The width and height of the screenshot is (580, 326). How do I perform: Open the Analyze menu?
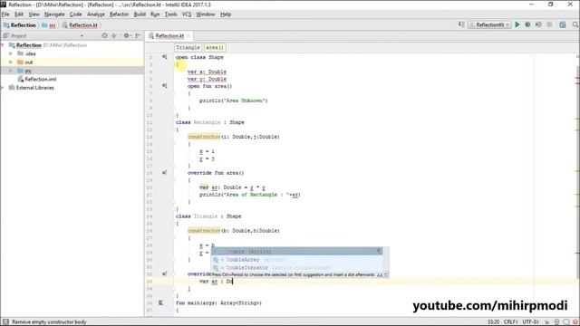click(x=96, y=14)
